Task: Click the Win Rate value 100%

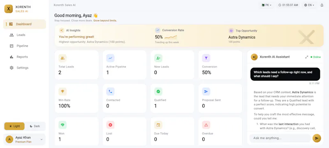Action: click(64, 106)
